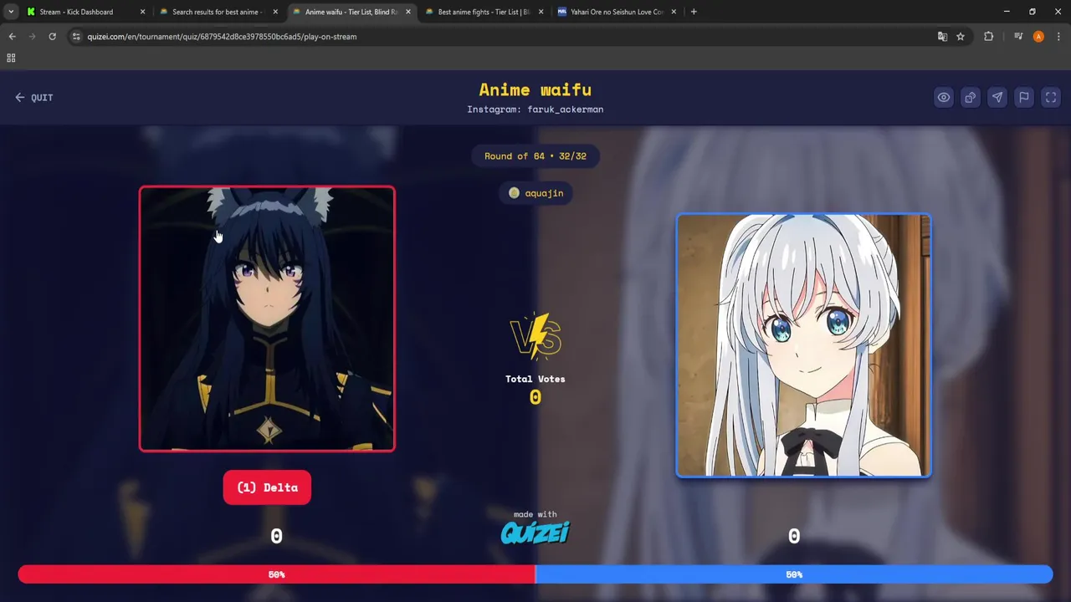Click the dice randomize icon

(x=971, y=97)
